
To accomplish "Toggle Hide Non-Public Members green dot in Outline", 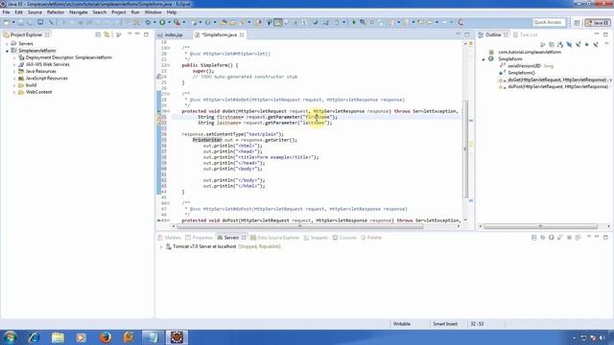I will point(586,45).
